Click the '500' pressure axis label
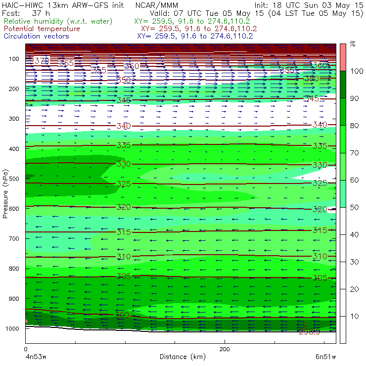Screen dimensions: 366x366 tap(14, 179)
